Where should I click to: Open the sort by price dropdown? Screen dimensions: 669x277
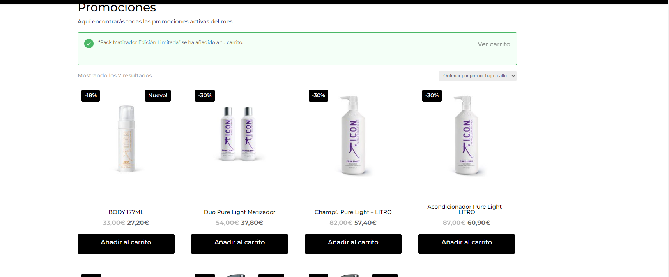(478, 76)
